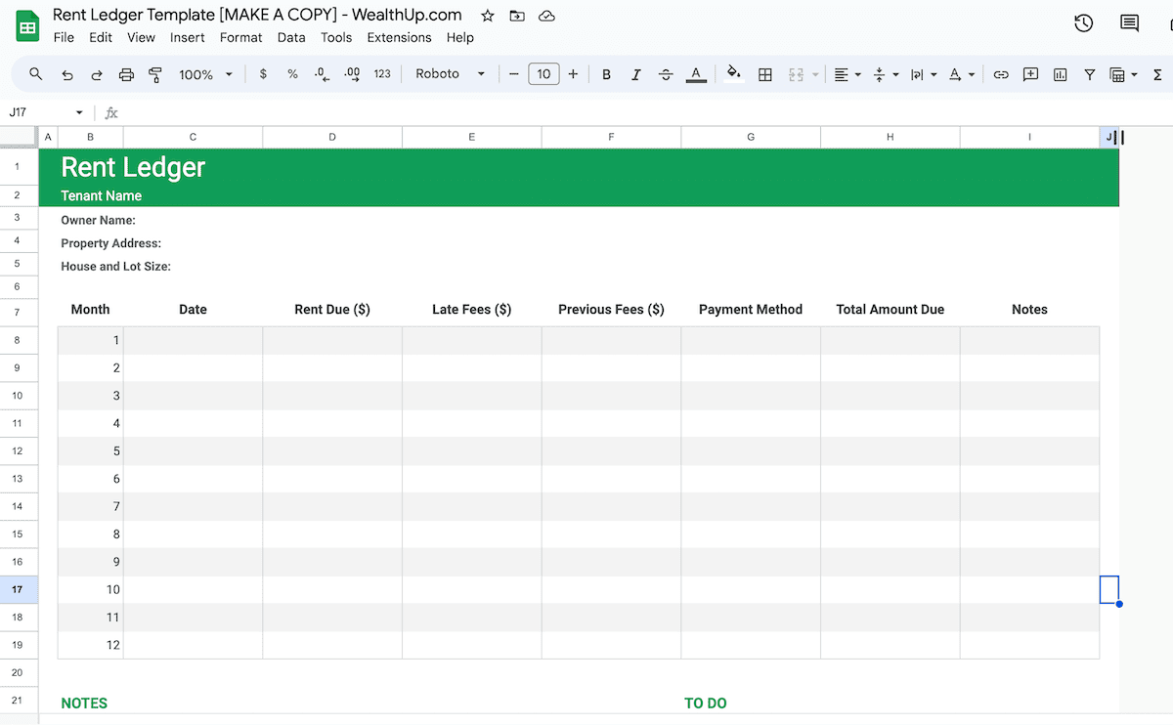
Task: Star the Rent Ledger spreadsheet
Action: point(487,15)
